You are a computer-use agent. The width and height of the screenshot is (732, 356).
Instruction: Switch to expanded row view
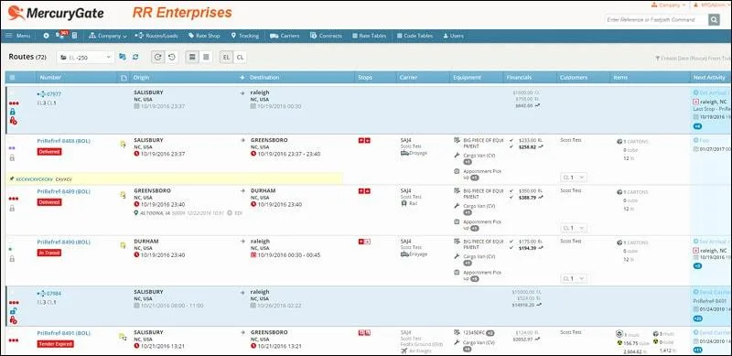[192, 57]
